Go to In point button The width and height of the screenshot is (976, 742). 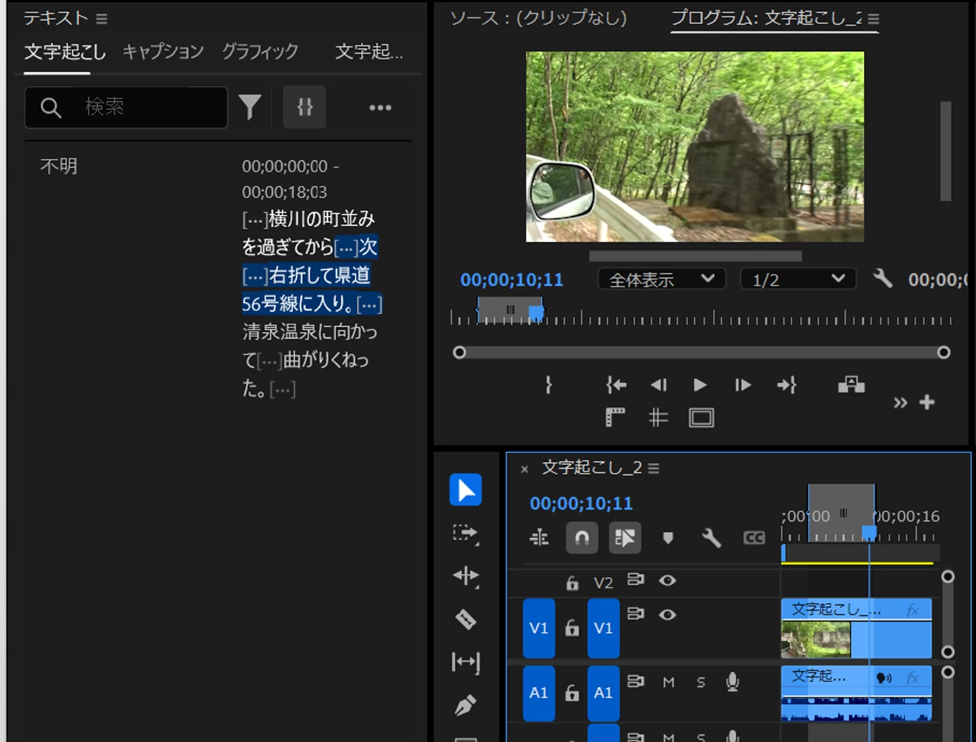coord(616,385)
